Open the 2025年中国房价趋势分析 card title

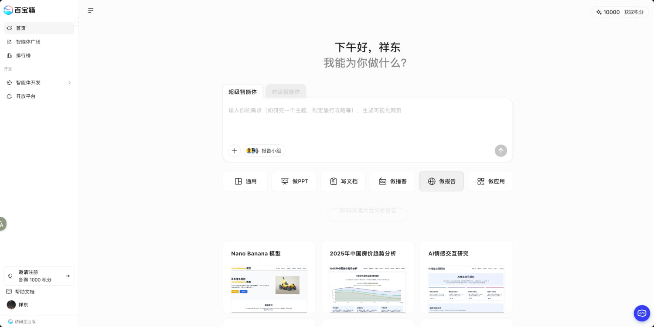point(363,253)
